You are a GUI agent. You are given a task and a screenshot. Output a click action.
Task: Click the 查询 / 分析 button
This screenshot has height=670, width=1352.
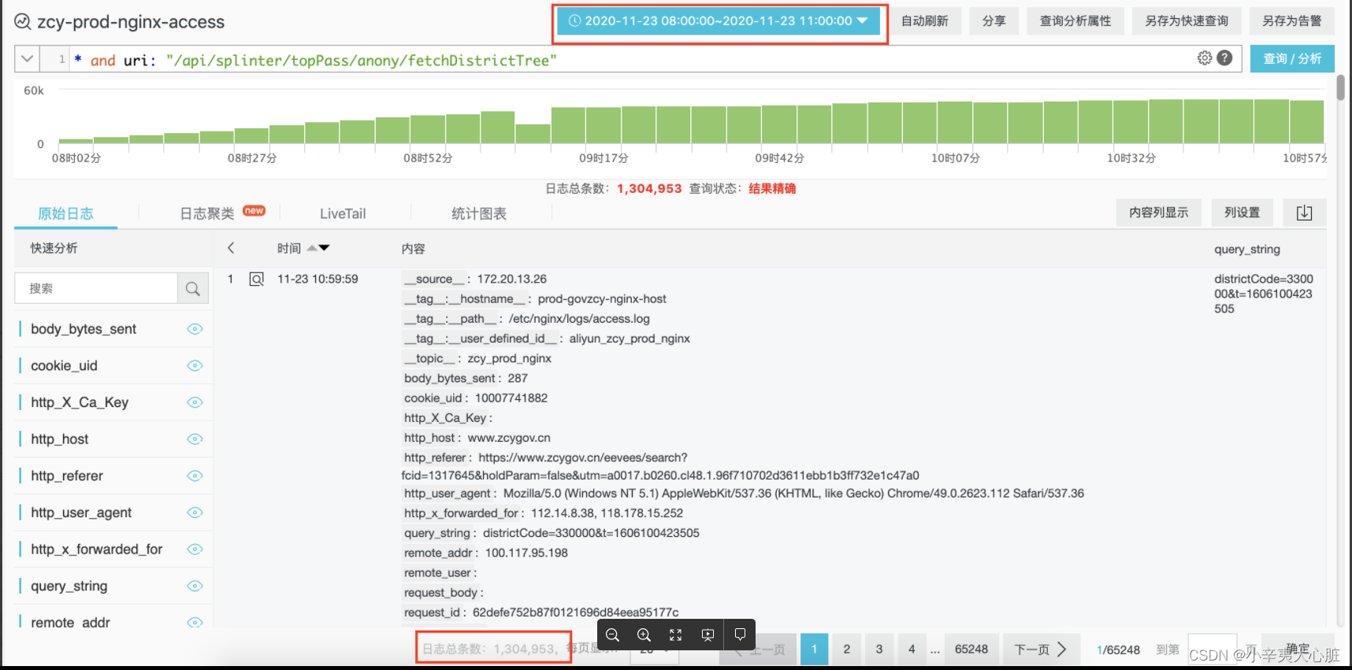(1292, 58)
